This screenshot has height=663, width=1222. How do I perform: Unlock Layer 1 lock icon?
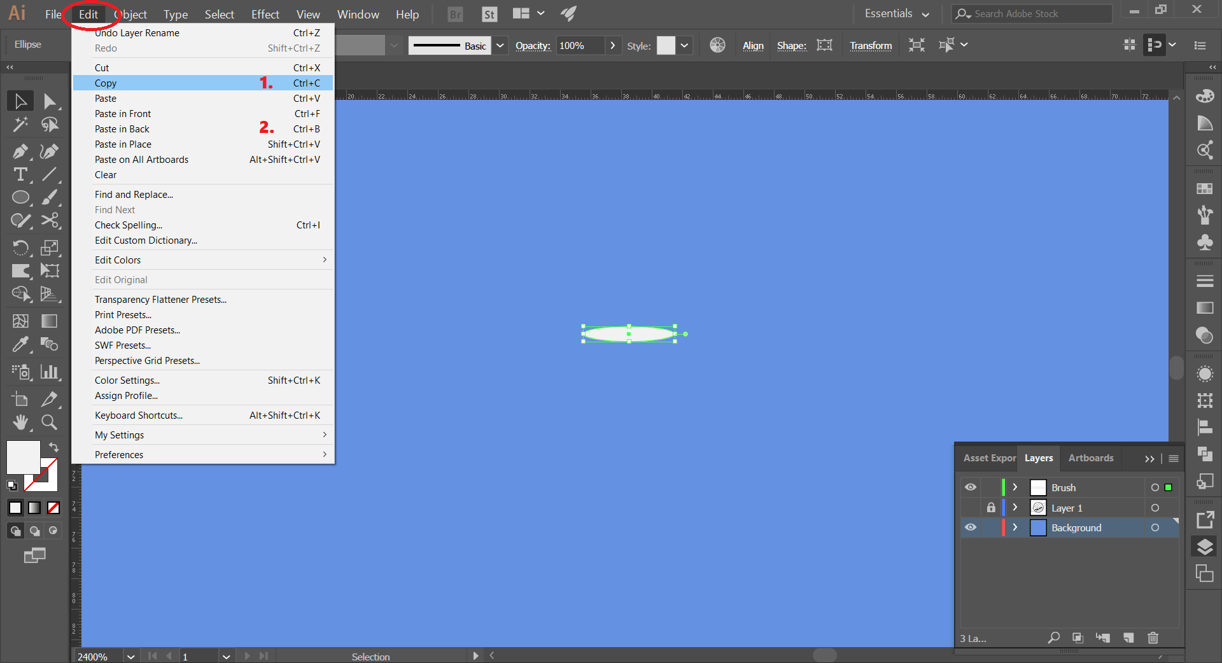click(x=991, y=508)
